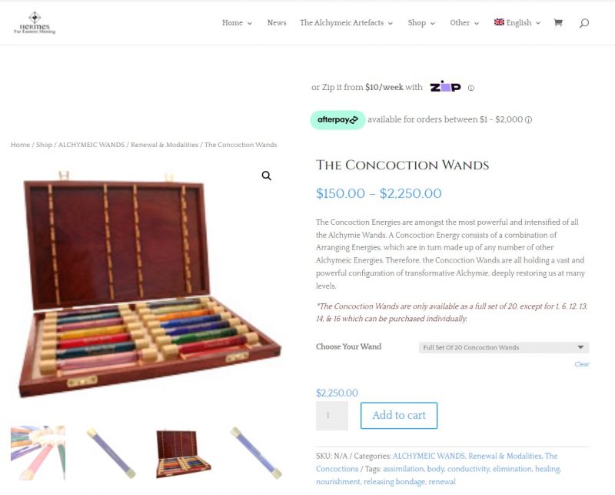Select the wooden box thumbnail
Screen dimensions: 615x495
pyautogui.click(x=183, y=453)
